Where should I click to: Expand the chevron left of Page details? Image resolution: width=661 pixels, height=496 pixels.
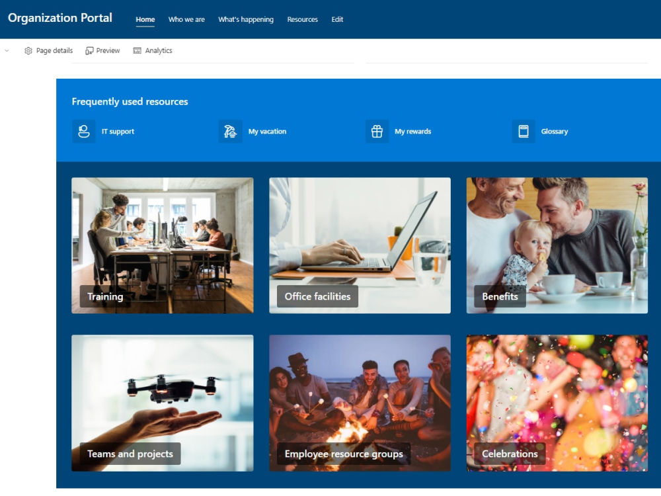[x=7, y=51]
